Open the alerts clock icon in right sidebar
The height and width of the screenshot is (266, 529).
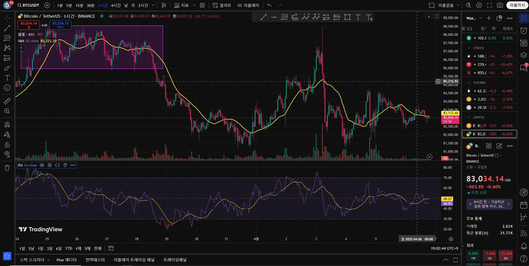click(523, 31)
